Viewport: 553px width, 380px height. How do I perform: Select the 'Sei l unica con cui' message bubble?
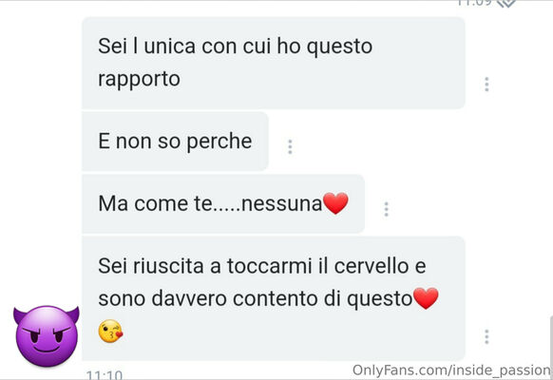(274, 63)
